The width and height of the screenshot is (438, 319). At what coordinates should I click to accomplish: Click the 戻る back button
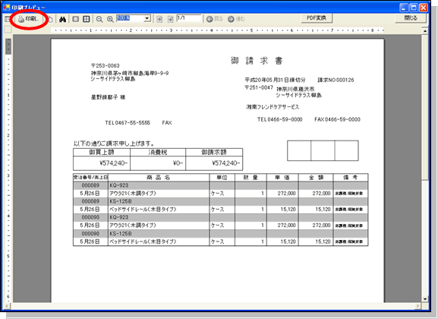[215, 19]
